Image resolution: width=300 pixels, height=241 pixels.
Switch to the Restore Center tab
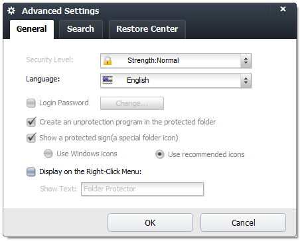147,29
